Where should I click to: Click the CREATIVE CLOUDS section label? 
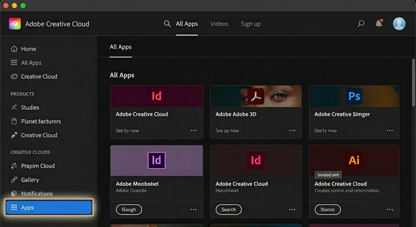pos(30,152)
